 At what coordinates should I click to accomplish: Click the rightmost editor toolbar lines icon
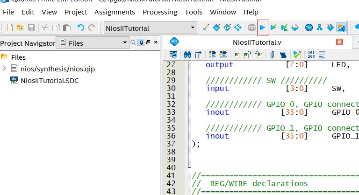pos(322,55)
